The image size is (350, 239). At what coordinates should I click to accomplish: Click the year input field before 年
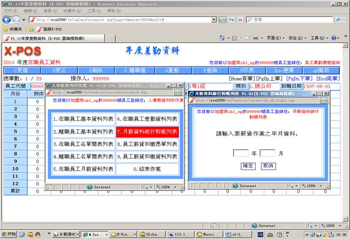point(241,153)
